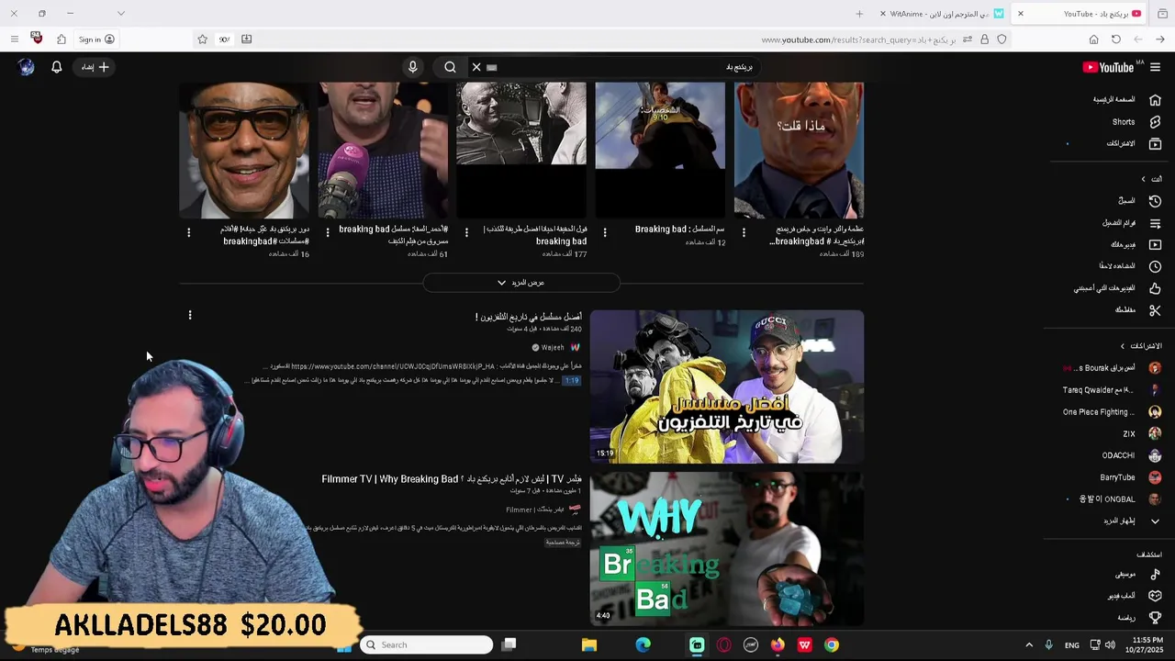
Task: Play the 15:19 Breaking Bad video thumbnail
Action: [727, 387]
